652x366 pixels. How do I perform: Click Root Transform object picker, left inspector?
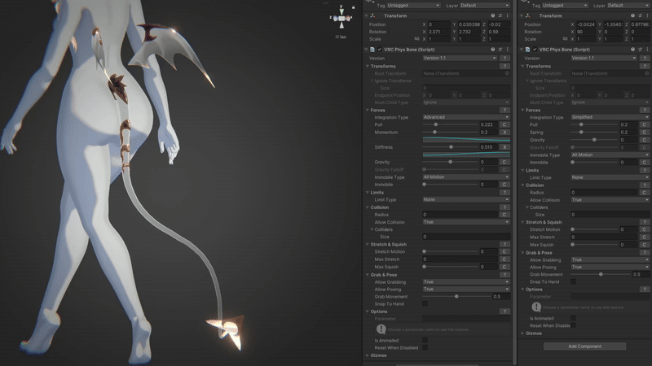[507, 73]
